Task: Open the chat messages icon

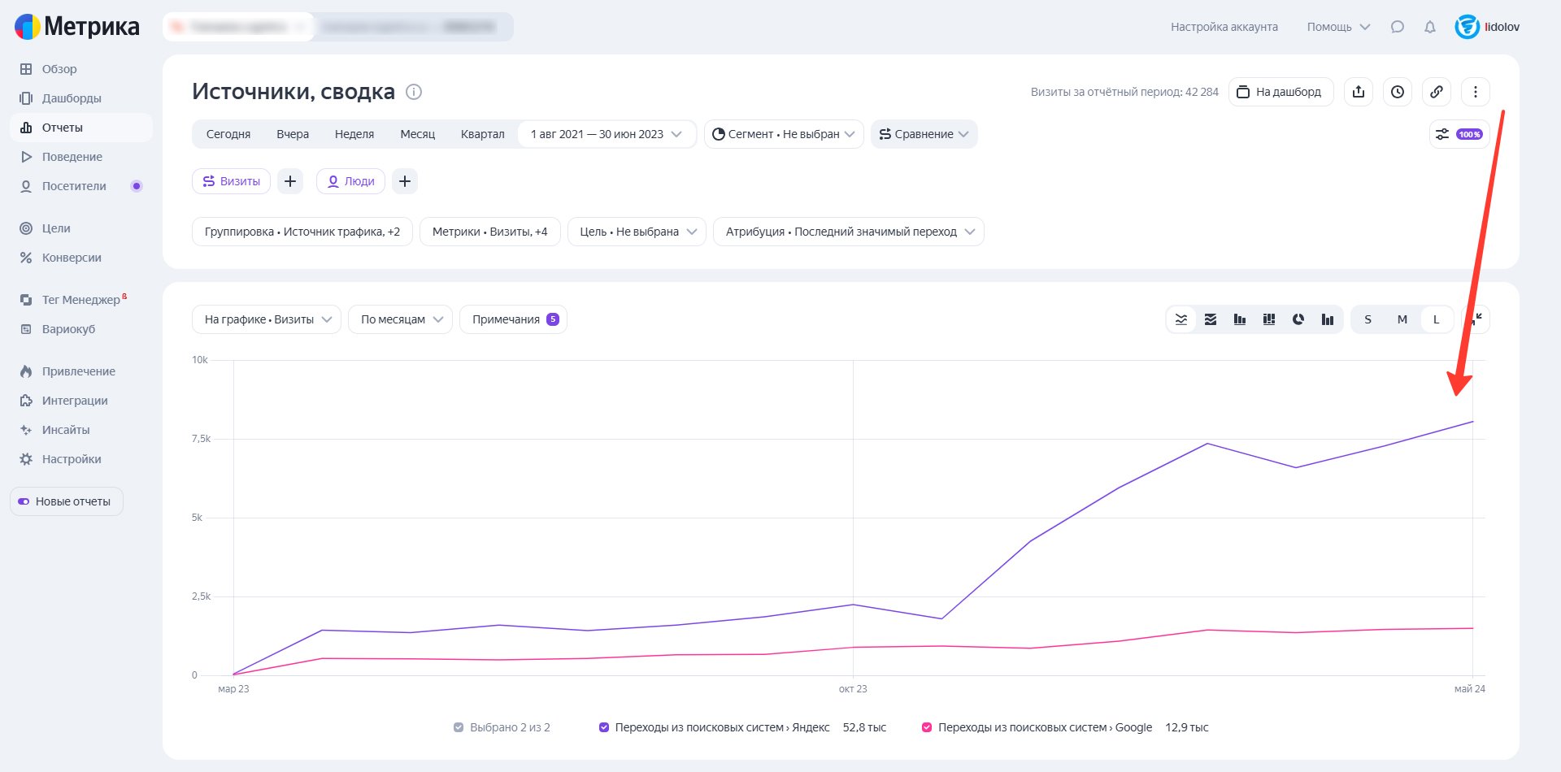Action: [1397, 27]
